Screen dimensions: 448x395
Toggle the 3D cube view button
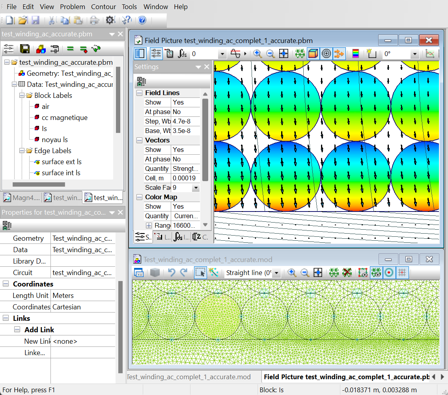tap(313, 54)
